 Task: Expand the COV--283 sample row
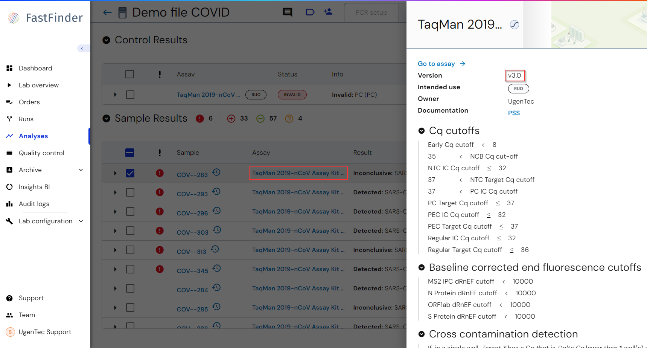115,173
